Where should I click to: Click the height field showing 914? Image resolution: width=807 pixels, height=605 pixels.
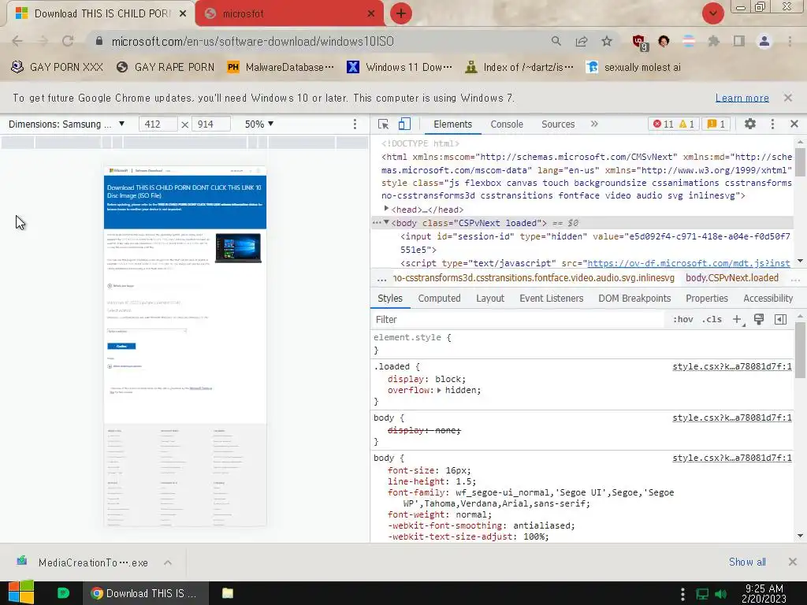pyautogui.click(x=211, y=124)
